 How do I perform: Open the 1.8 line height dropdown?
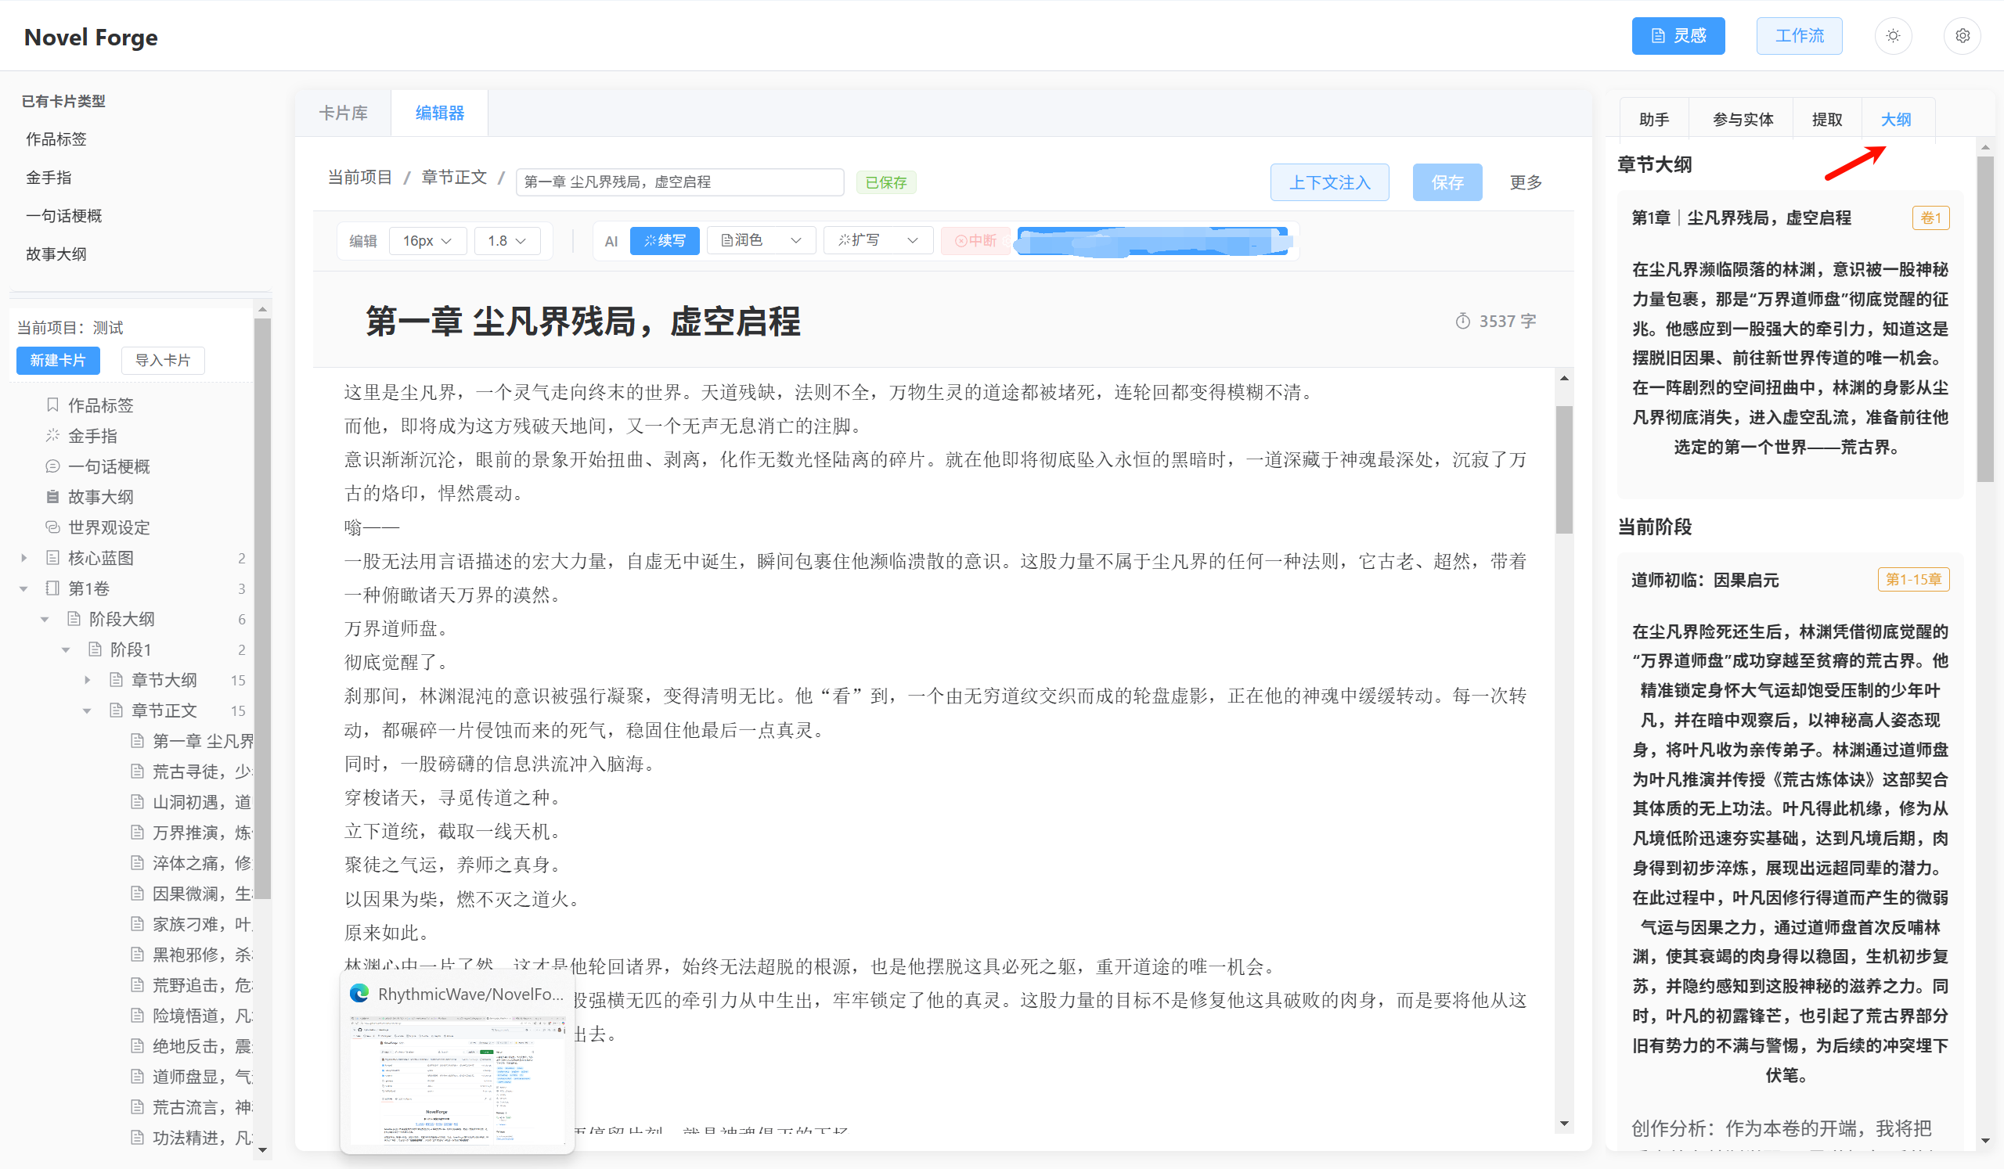coord(507,241)
